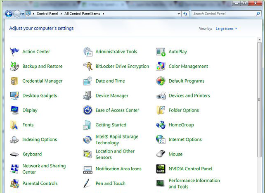Expand the arrow before 'Control Panel' breadcrumb
The width and height of the screenshot is (265, 193).
click(33, 14)
